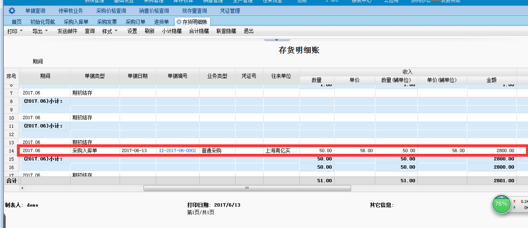Click the horizontal scrollbar left arrow
Screen dimensions: 528x228
coord(22,188)
